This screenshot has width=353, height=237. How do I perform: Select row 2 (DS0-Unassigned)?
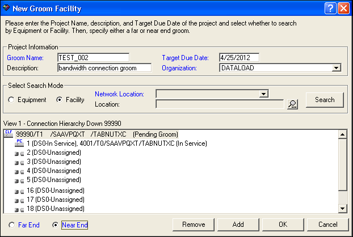54,153
